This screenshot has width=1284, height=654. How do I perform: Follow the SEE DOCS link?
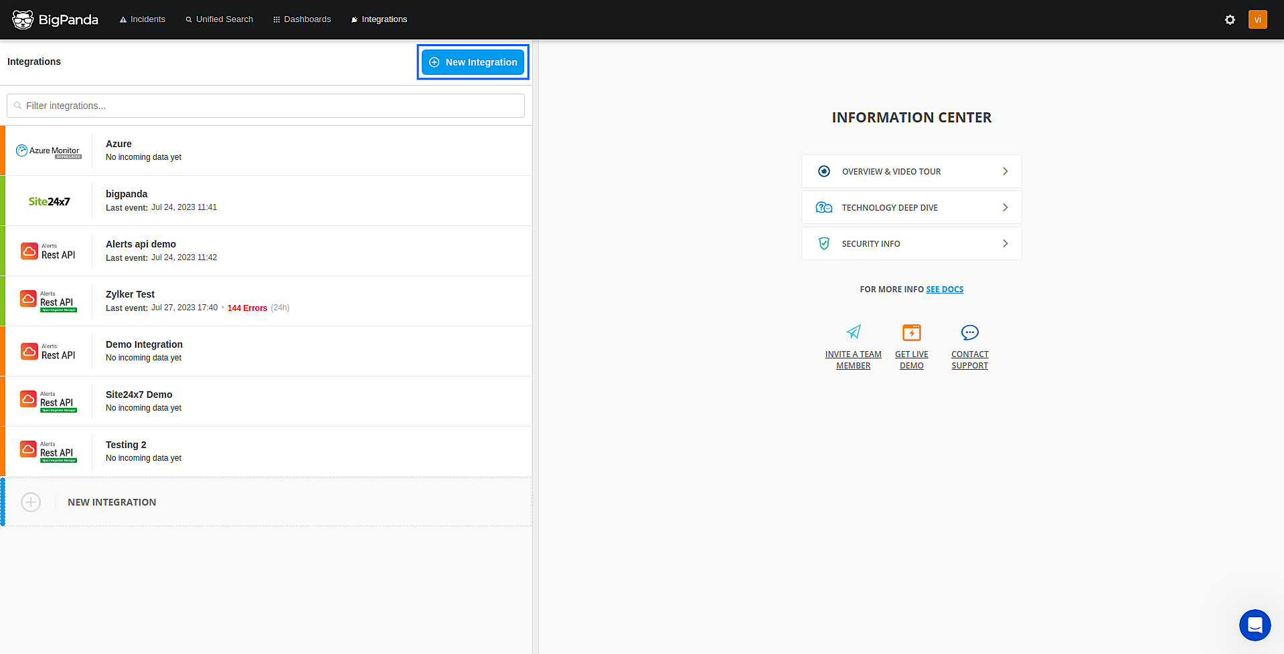click(x=945, y=290)
